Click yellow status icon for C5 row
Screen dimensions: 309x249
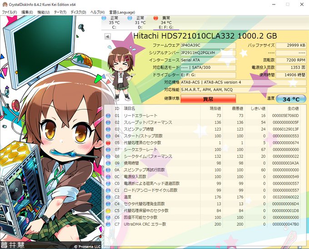click(x=108, y=210)
